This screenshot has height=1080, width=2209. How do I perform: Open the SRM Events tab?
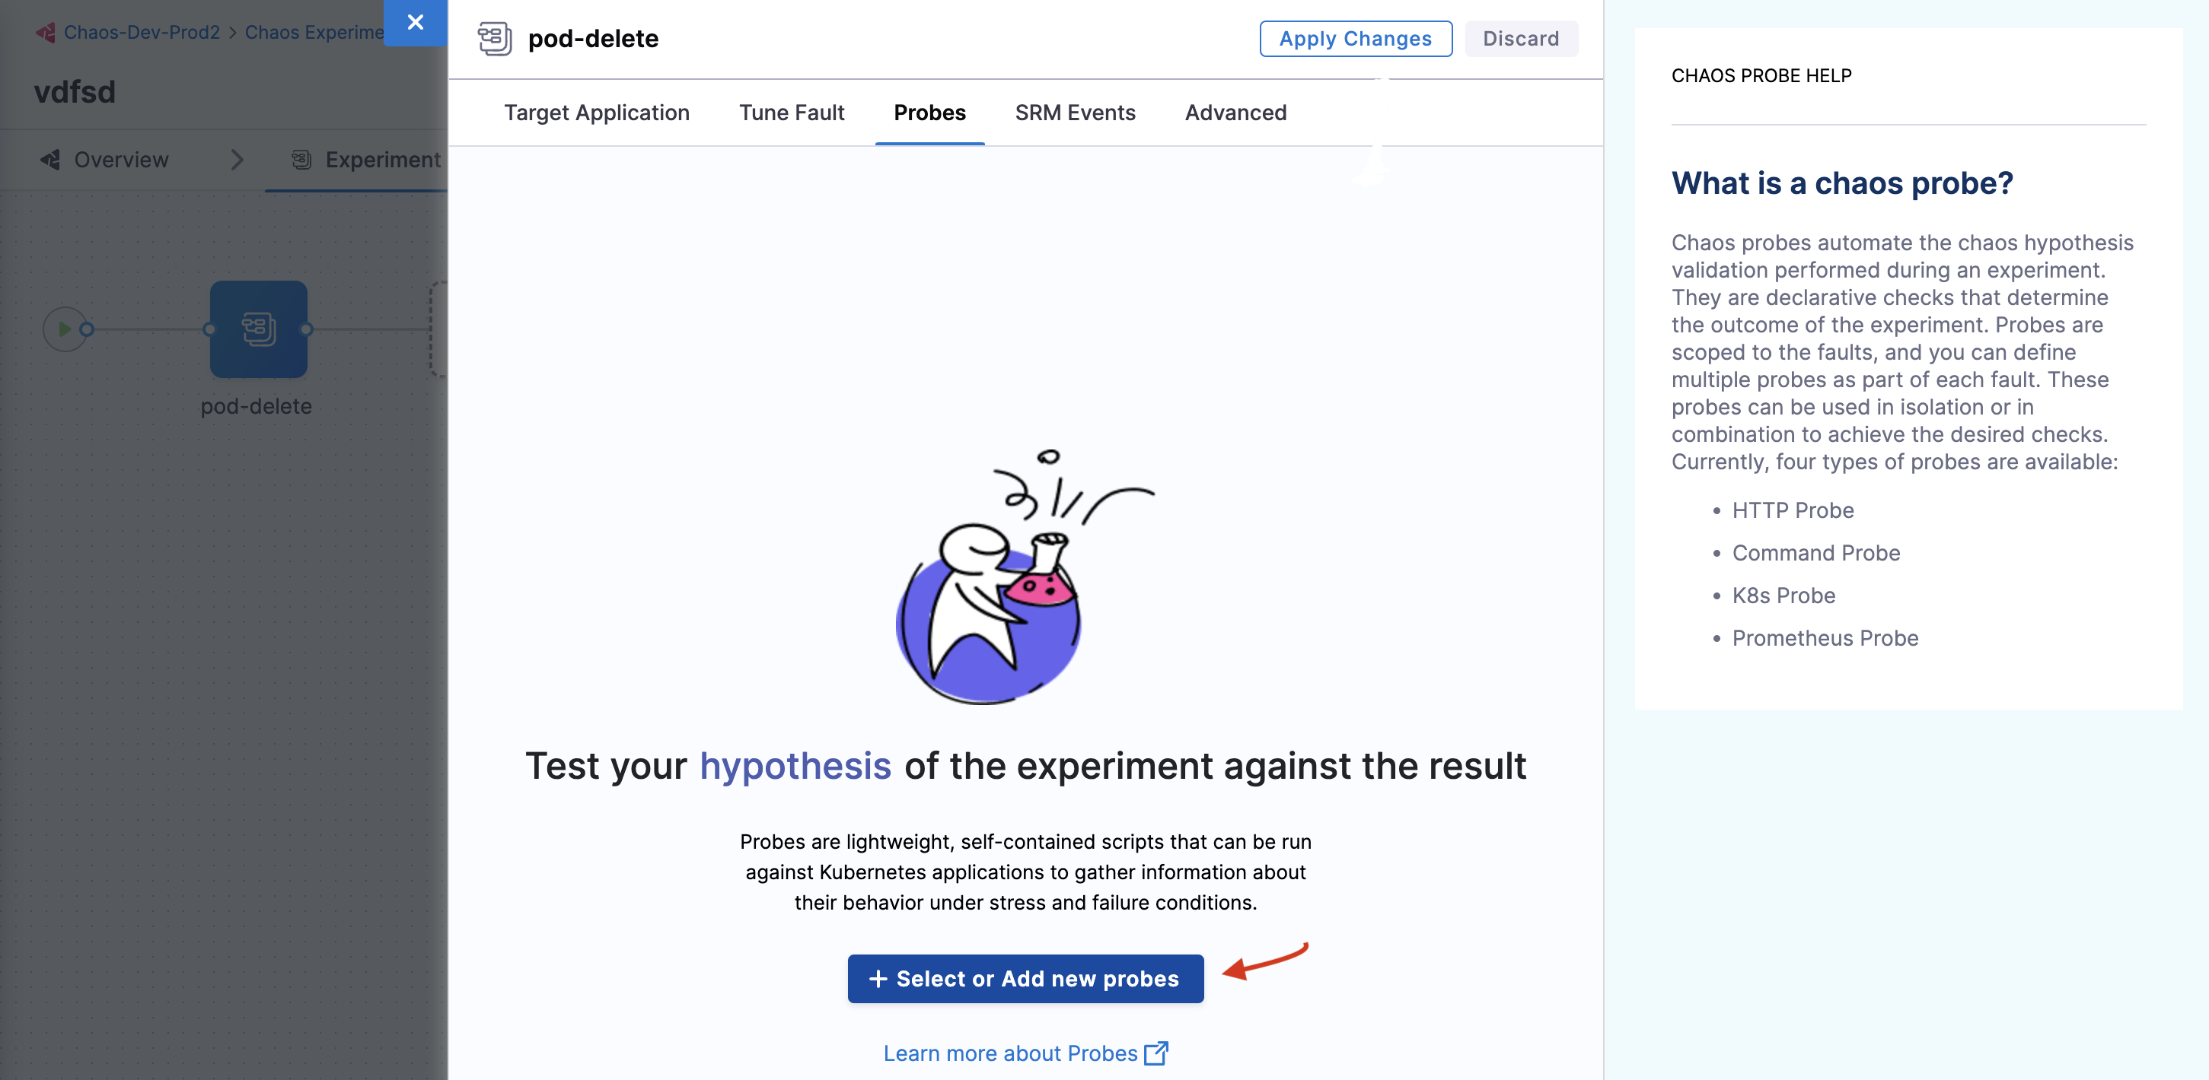[1075, 113]
